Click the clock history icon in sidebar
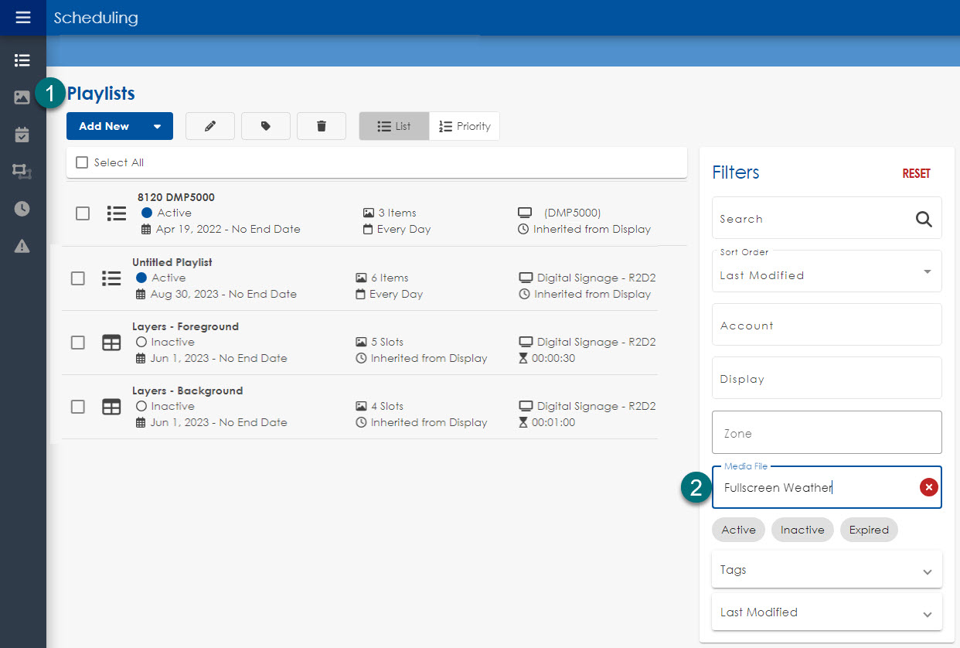960x648 pixels. point(22,209)
